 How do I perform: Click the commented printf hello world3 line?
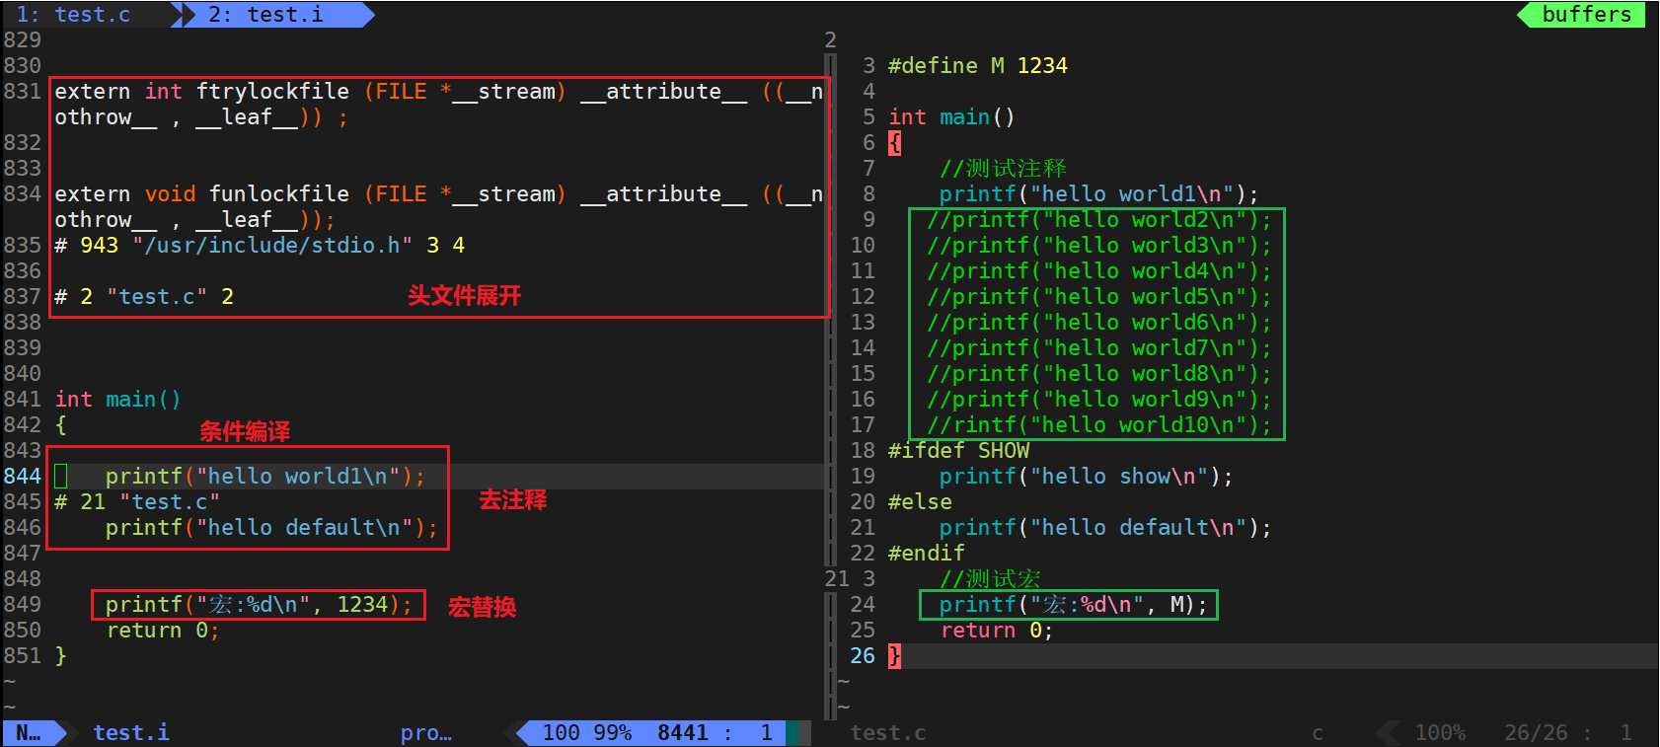point(1099,246)
